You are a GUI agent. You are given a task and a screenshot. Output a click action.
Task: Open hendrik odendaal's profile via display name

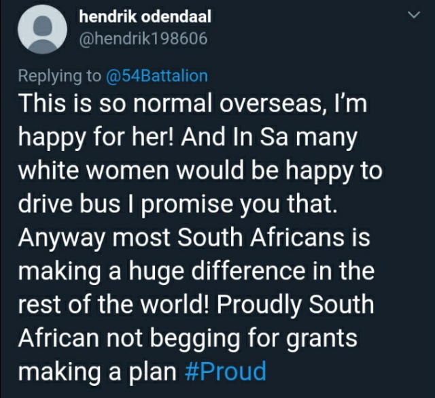(145, 16)
